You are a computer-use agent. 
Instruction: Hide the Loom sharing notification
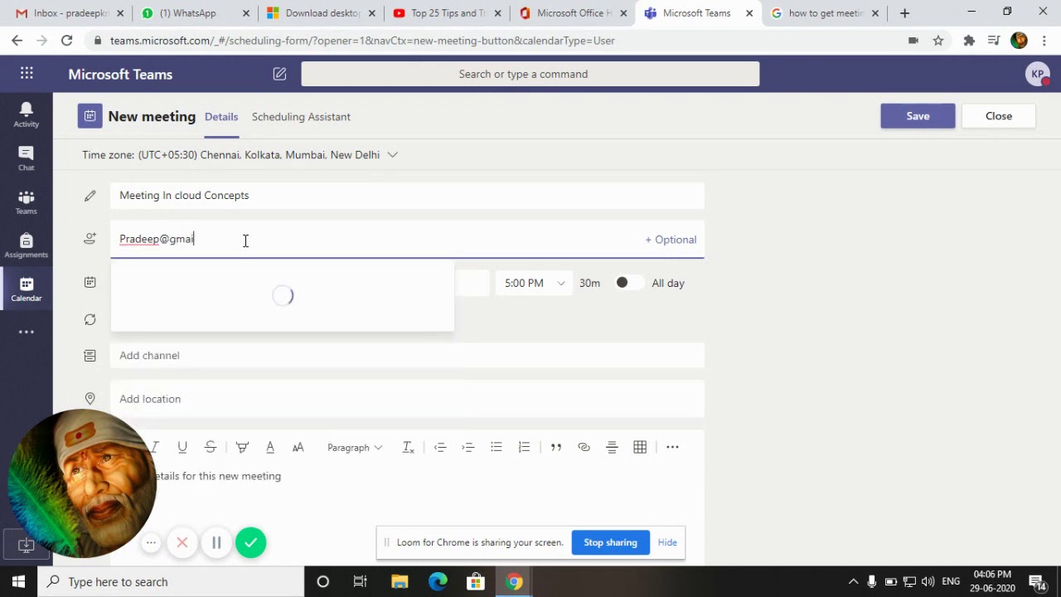pos(667,542)
